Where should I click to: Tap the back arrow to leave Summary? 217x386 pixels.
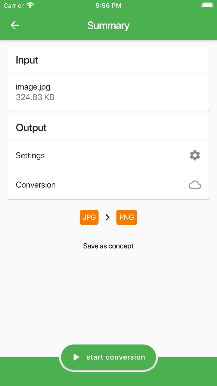[15, 25]
